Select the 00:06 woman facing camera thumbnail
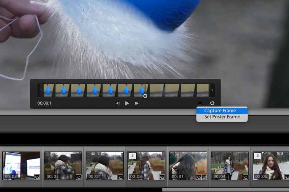The width and height of the screenshot is (289, 192). pos(271,166)
